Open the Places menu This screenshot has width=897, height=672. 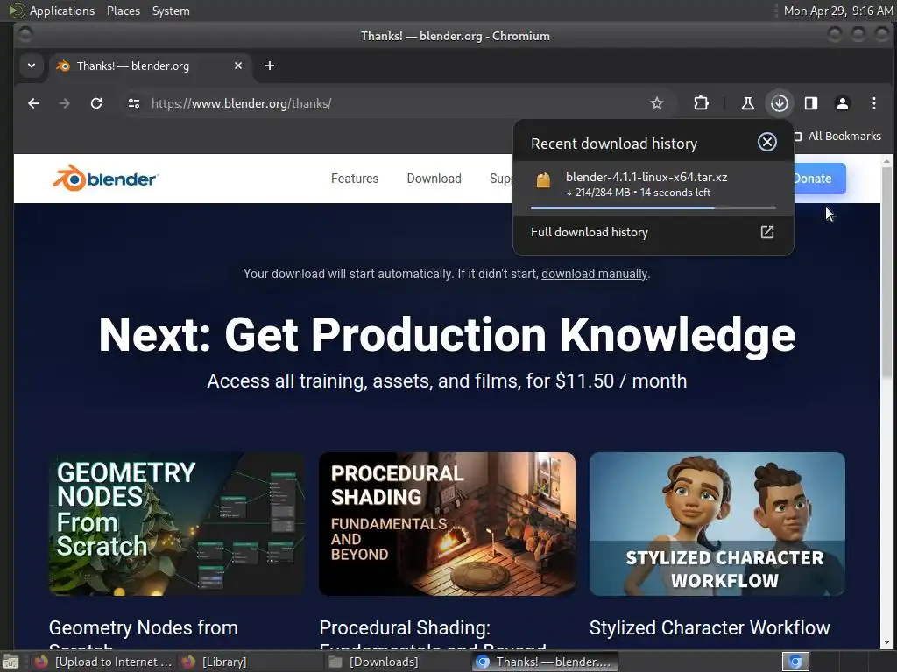pyautogui.click(x=124, y=10)
